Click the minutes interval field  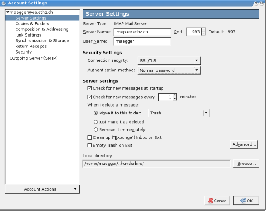point(166,97)
